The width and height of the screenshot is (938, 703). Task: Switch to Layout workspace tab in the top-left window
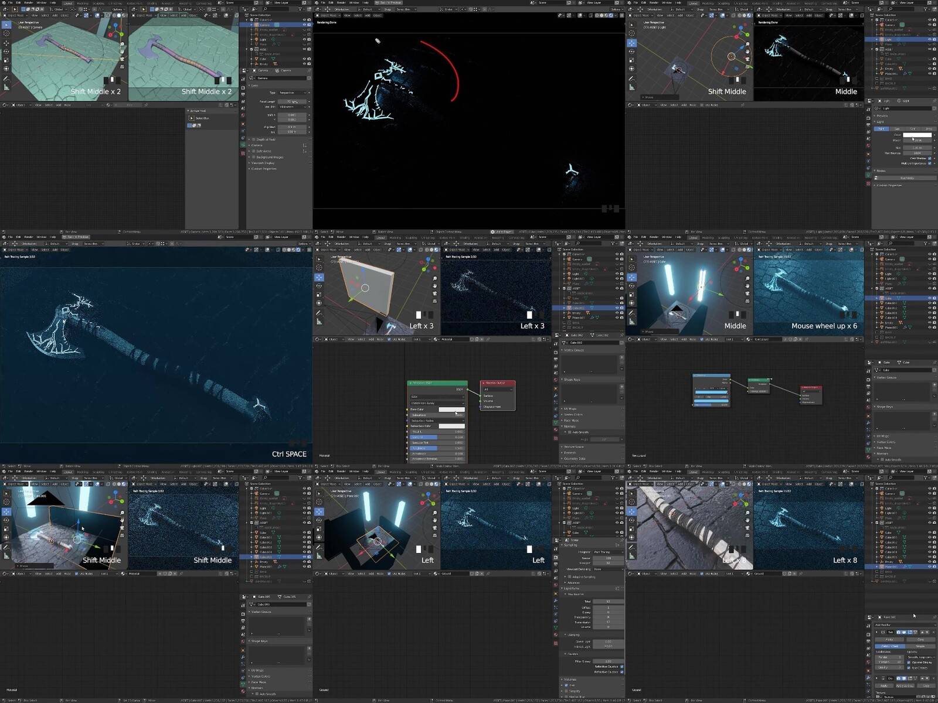point(67,2)
